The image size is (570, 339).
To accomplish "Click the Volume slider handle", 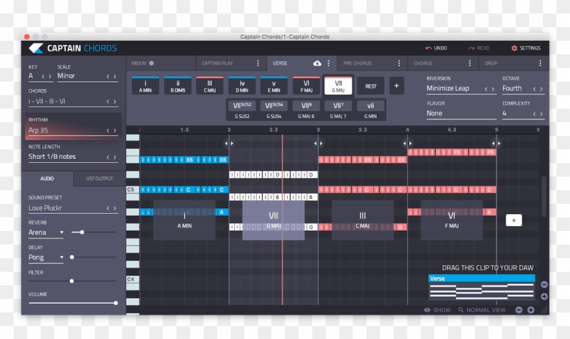I will [115, 302].
